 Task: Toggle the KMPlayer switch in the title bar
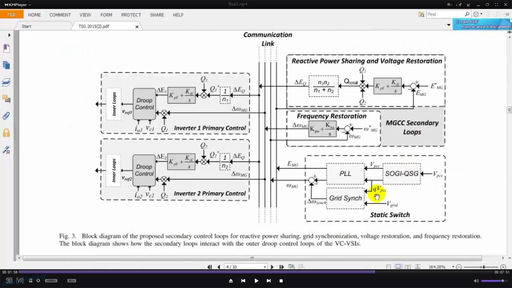[450, 4]
